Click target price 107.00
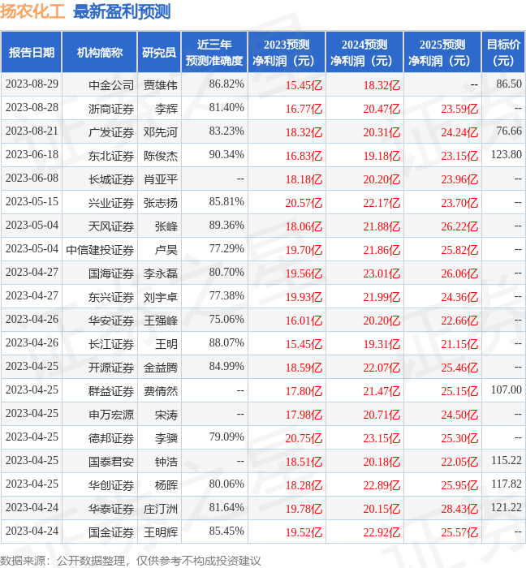 (x=507, y=390)
